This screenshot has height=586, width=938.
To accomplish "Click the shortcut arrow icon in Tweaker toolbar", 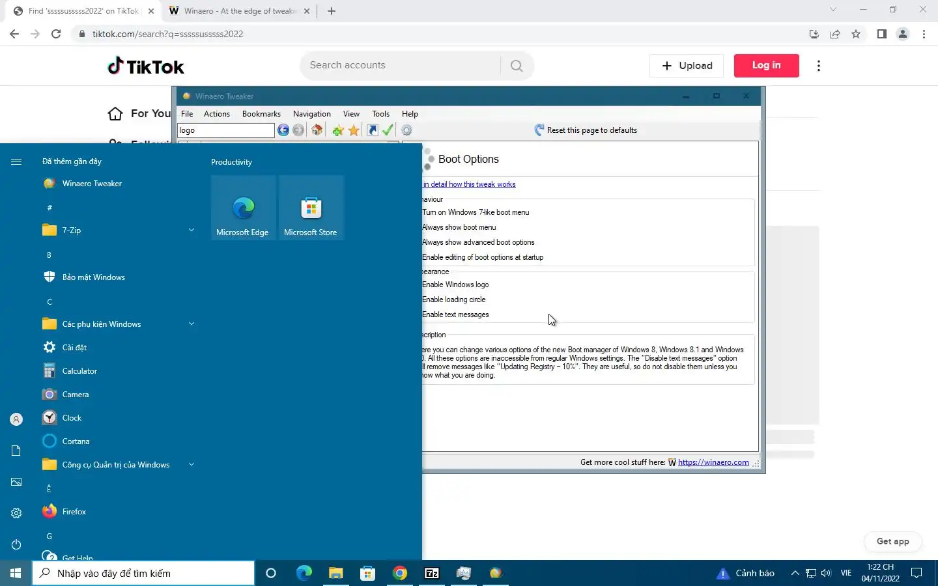I will 373,130.
